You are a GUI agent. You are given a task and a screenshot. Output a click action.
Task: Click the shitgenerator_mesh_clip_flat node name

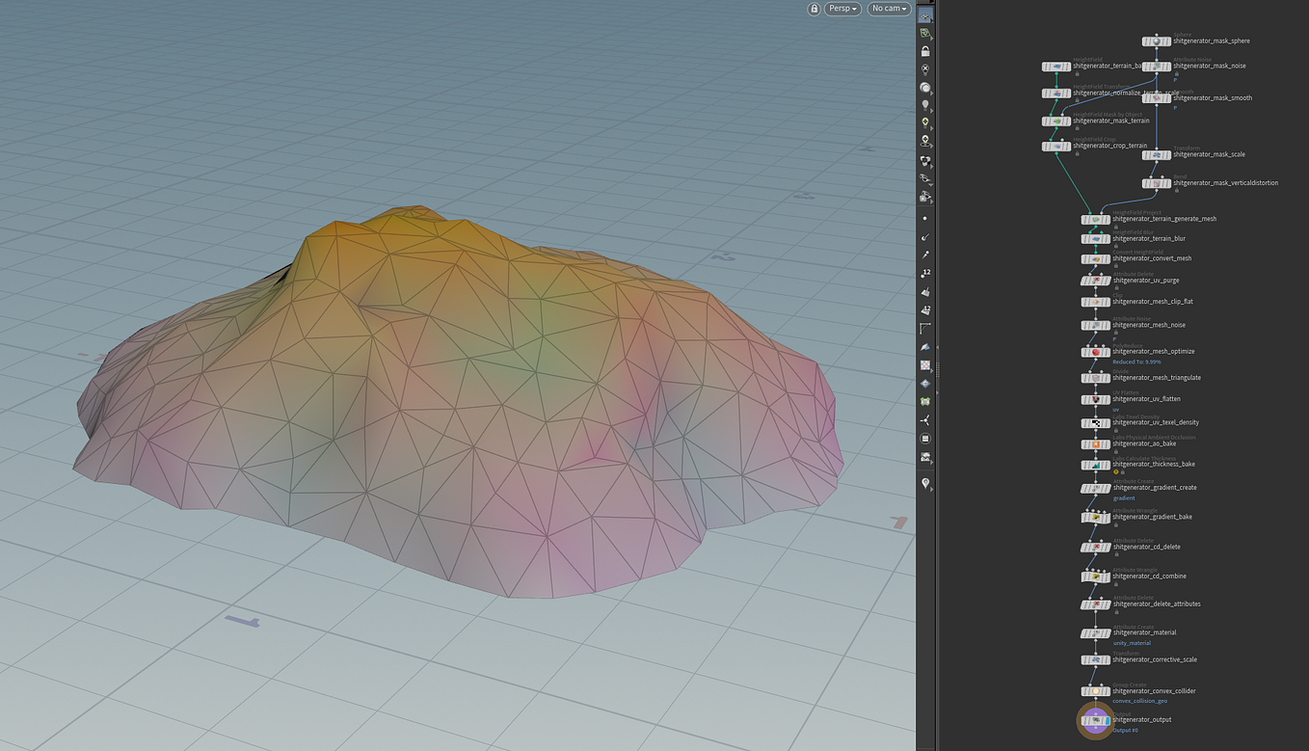[1153, 302]
